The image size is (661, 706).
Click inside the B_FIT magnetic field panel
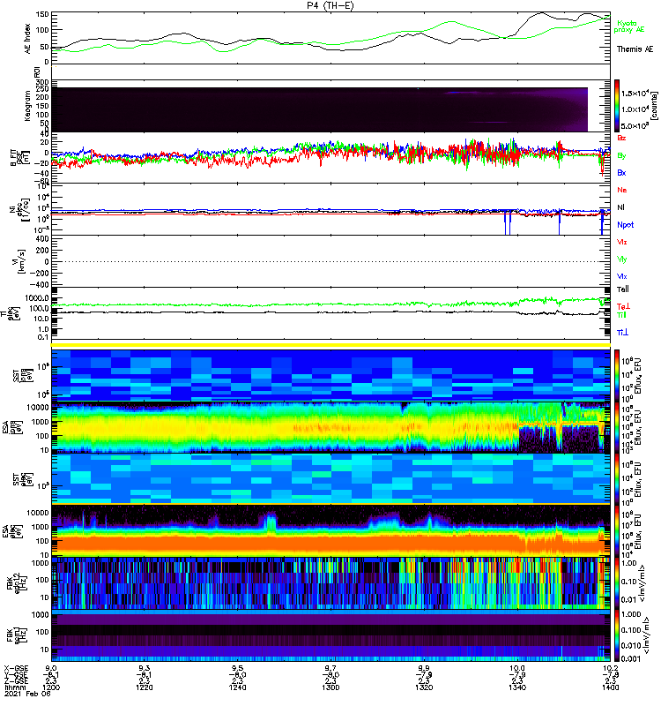[330, 157]
